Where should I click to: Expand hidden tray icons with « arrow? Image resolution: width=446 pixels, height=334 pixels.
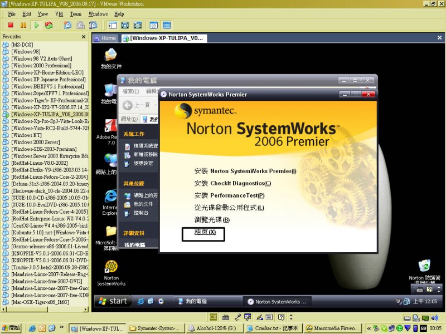tap(369, 328)
